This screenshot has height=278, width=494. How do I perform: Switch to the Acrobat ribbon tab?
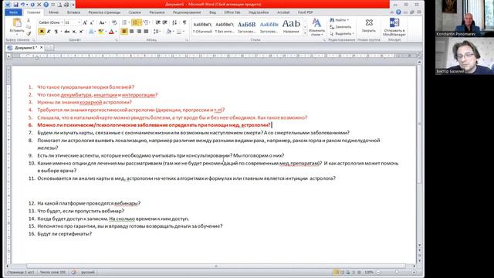pos(283,12)
